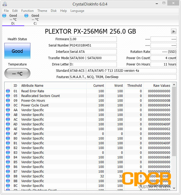Click the status orb for attribute AD
The width and height of the screenshot is (181, 195).
click(8, 124)
